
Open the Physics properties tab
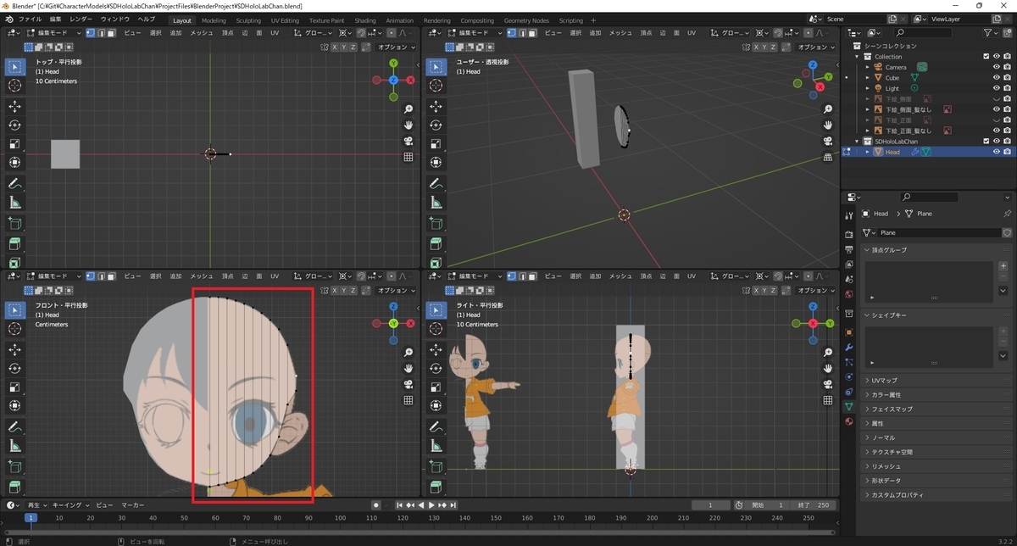(x=849, y=377)
